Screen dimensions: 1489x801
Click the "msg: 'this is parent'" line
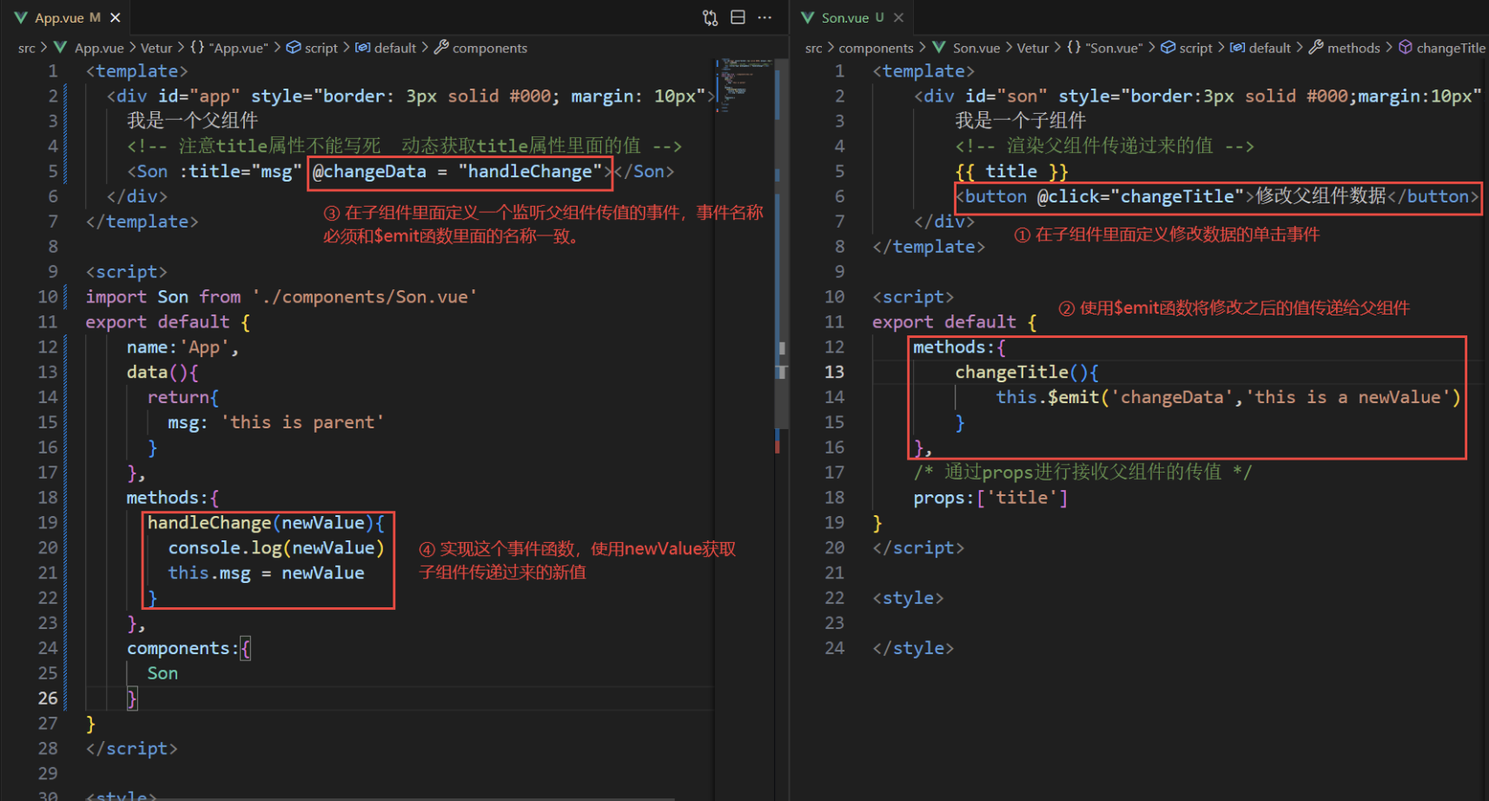[x=275, y=422]
